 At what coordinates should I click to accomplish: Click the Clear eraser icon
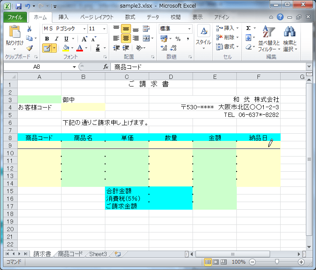coord(249,47)
